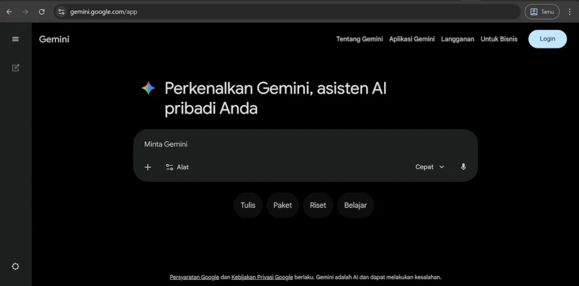Click text 'Gemini adalah AI dan dapat melakukan kesalahan'
This screenshot has width=579, height=286.
[378, 277]
